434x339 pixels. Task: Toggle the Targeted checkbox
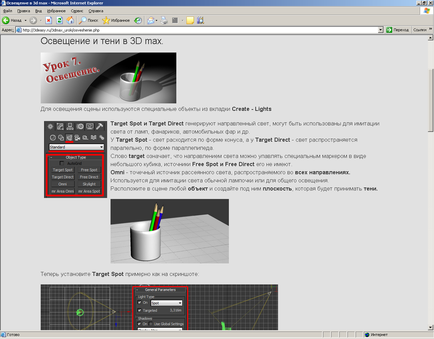[x=140, y=310]
